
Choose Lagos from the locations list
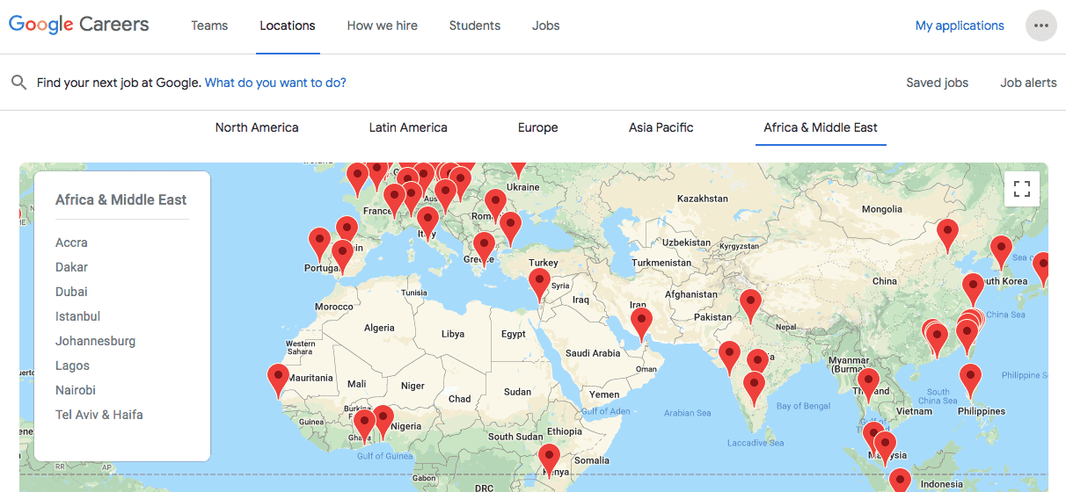tap(73, 365)
